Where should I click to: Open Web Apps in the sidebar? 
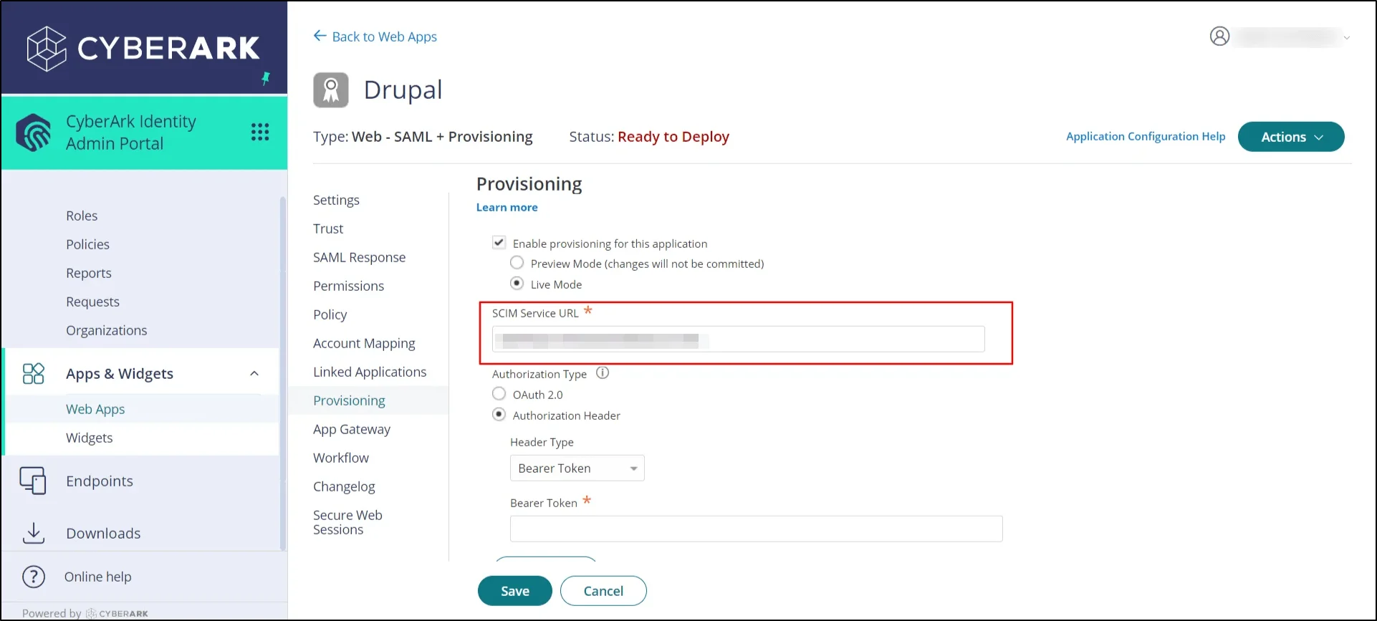pyautogui.click(x=95, y=409)
